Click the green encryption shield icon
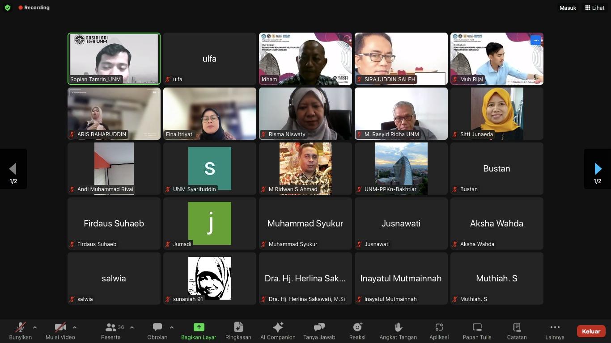Screen dimensions: 611x343 tap(8, 8)
